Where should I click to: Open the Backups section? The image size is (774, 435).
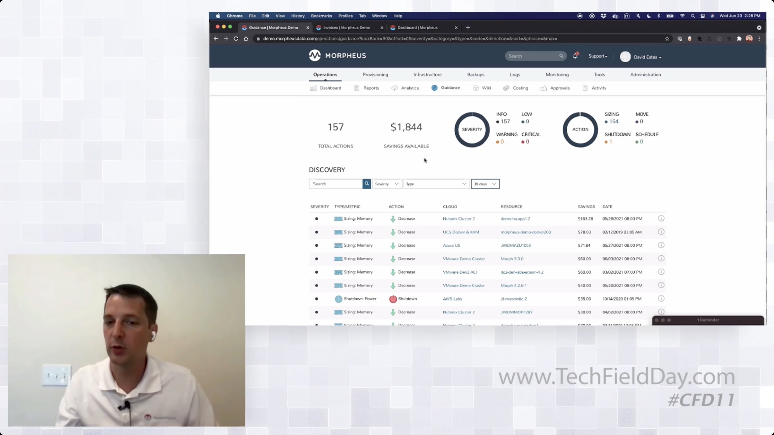point(476,74)
